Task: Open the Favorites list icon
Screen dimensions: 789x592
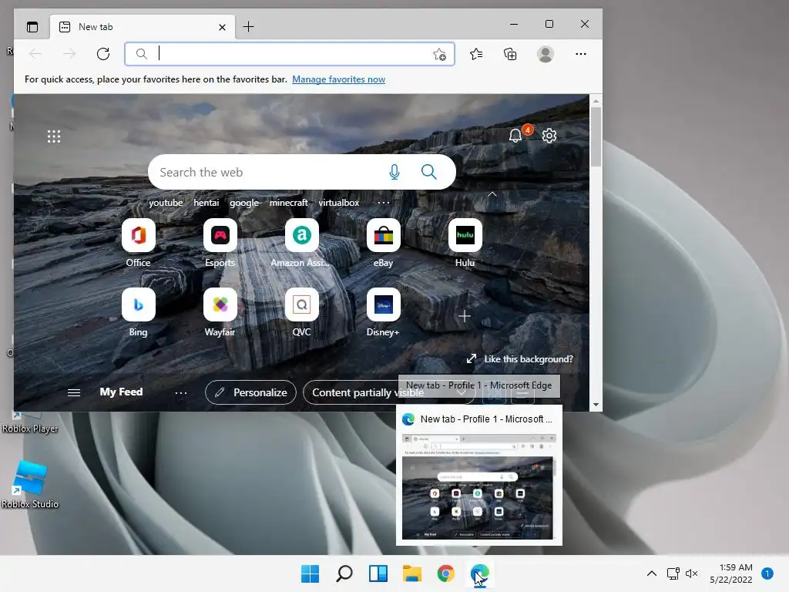Action: 476,54
